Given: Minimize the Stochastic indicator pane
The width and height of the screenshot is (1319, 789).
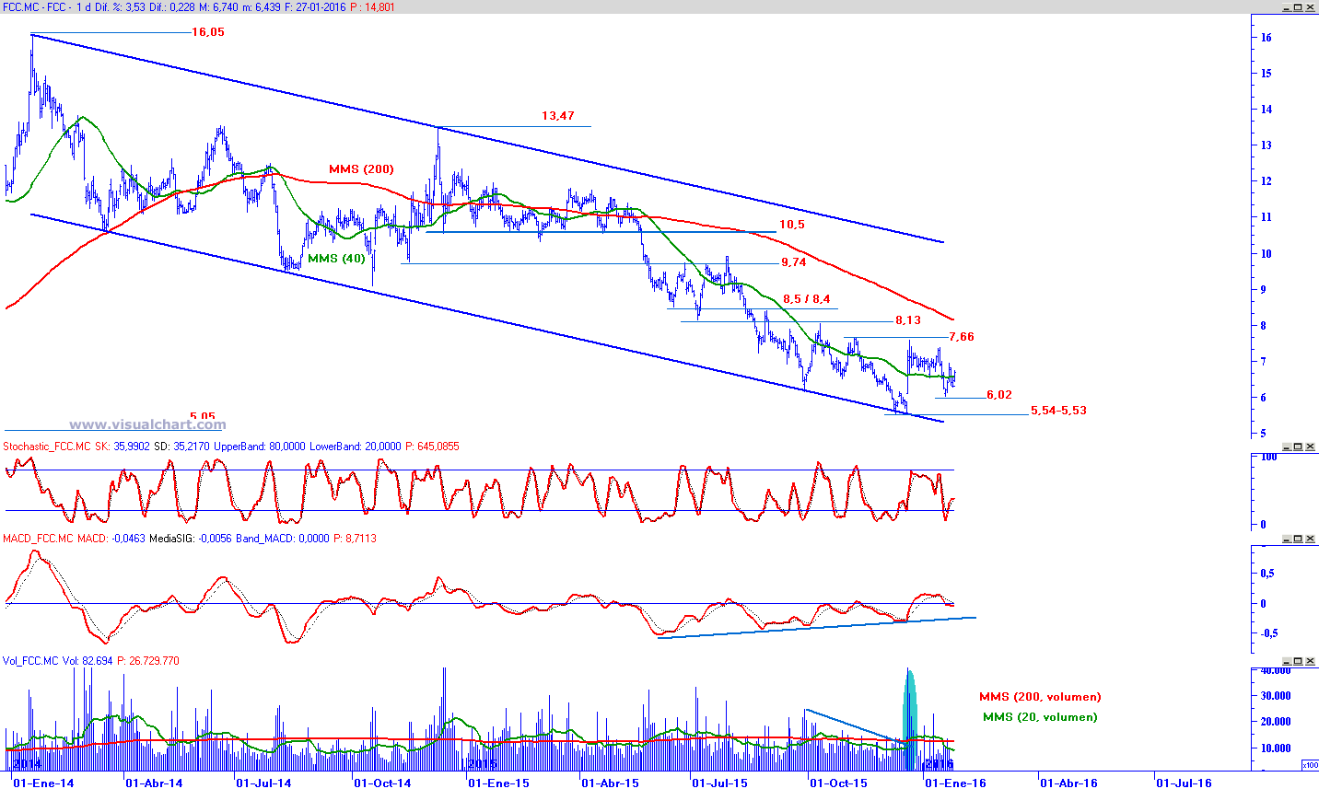Looking at the screenshot, I should (1285, 447).
